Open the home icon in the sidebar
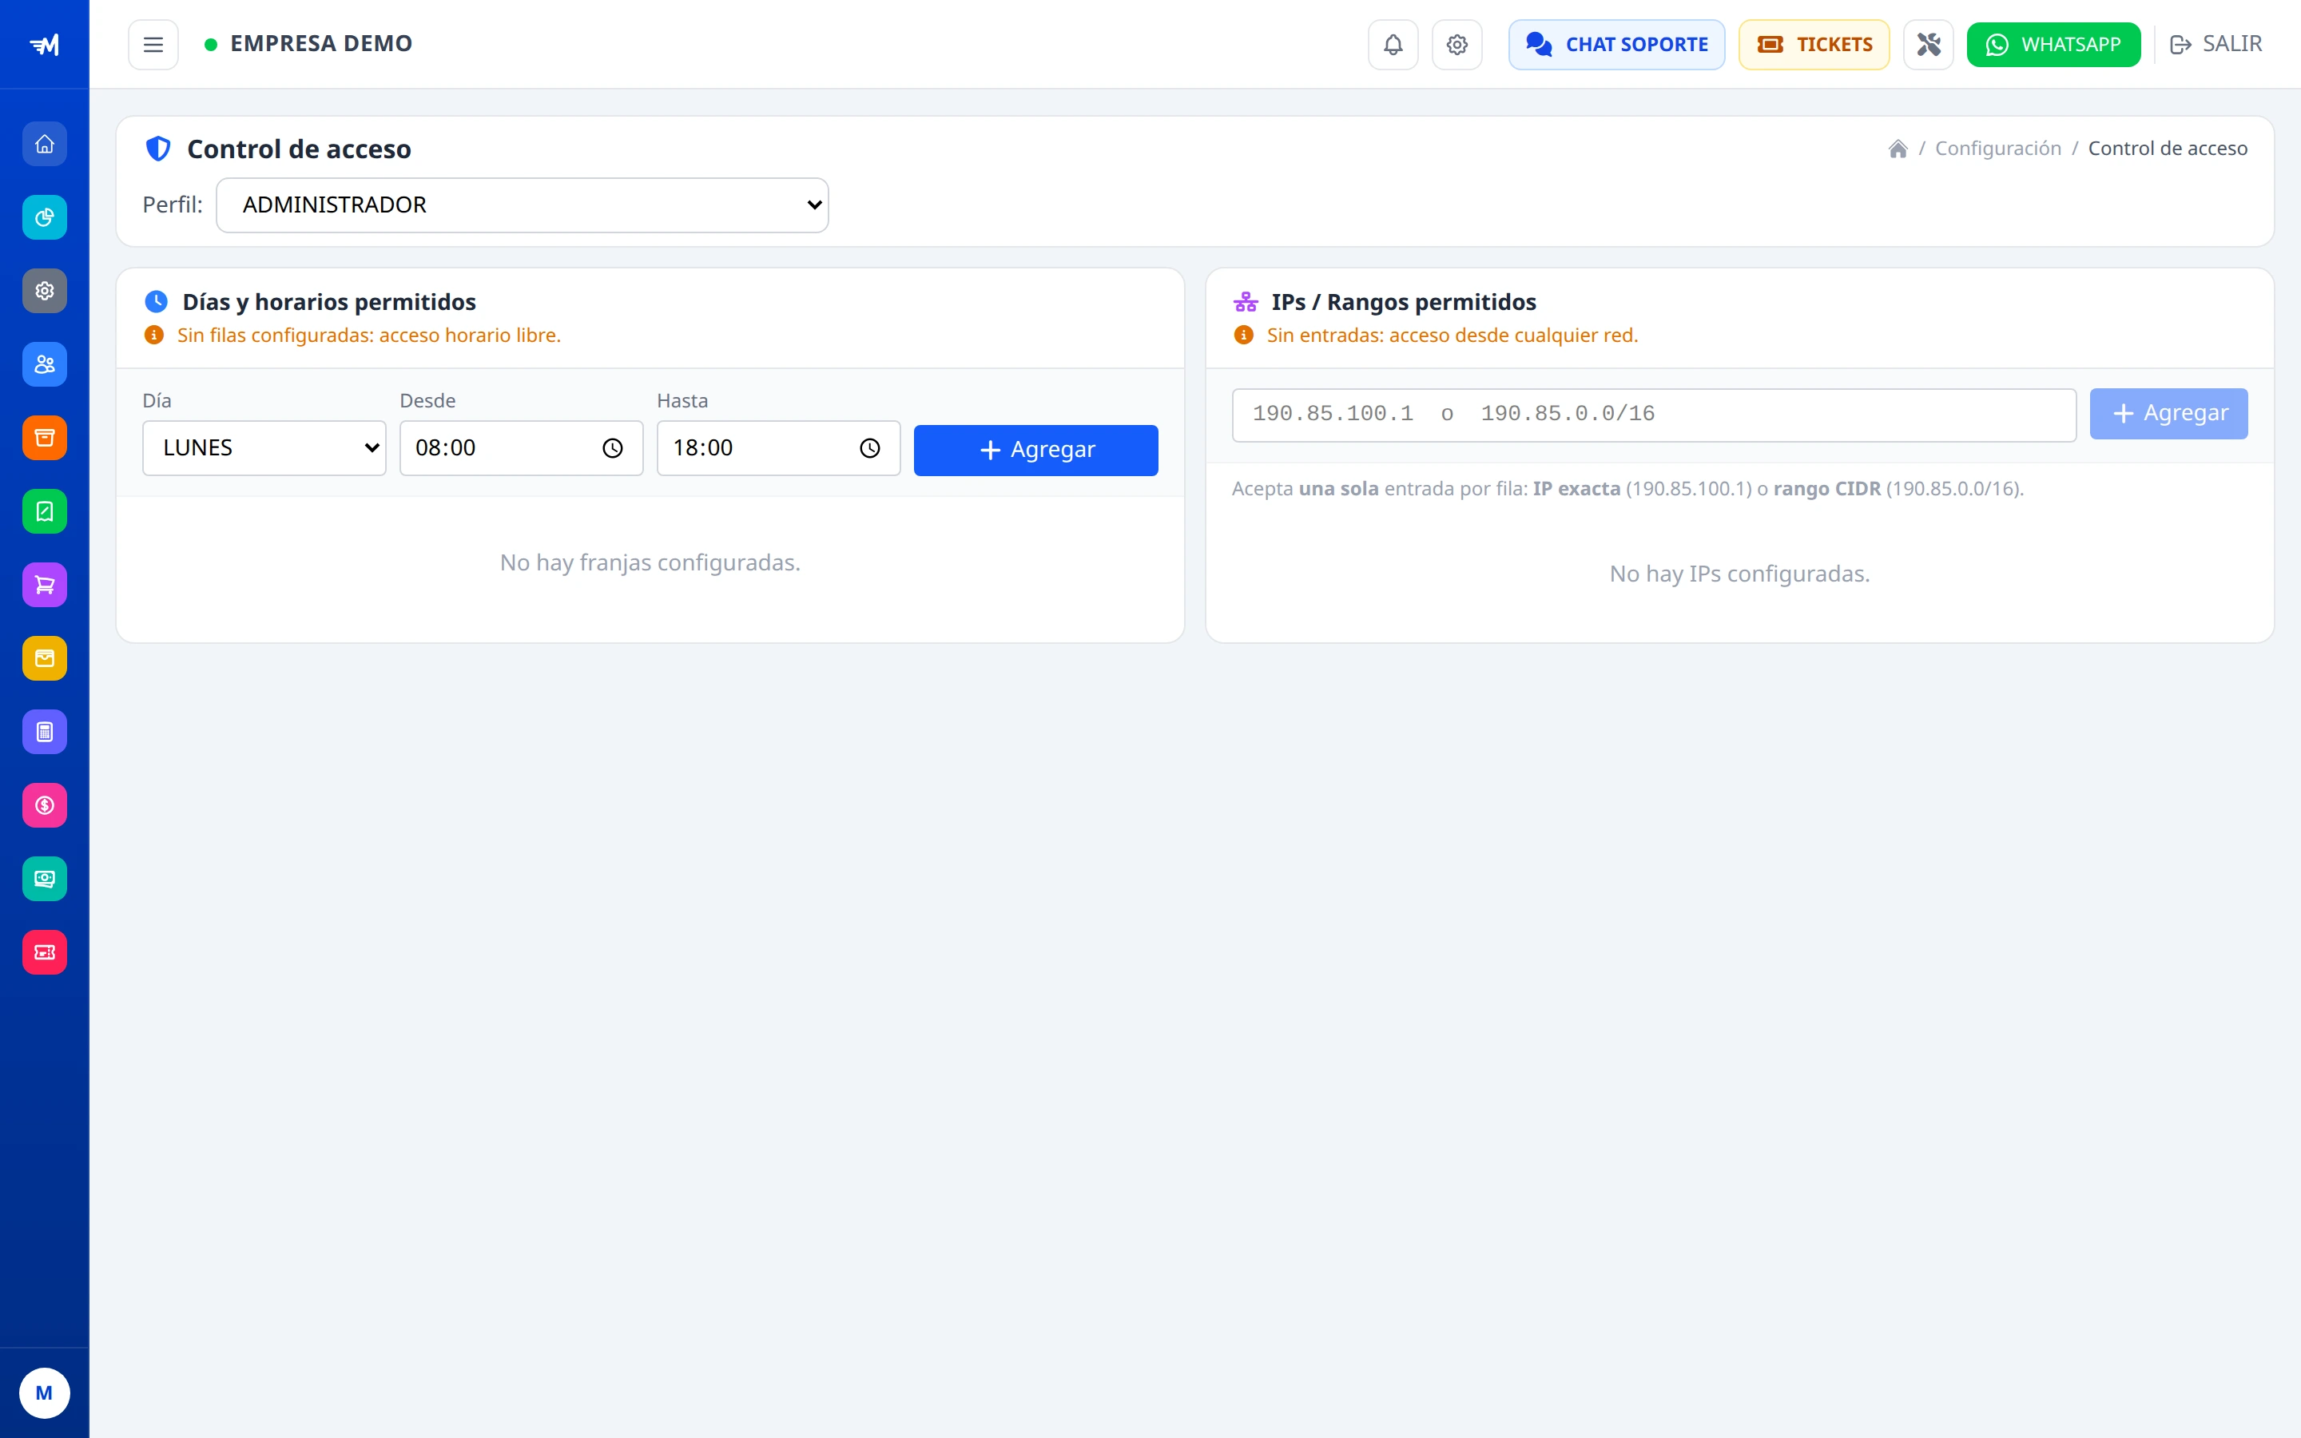The image size is (2301, 1438). [x=45, y=144]
